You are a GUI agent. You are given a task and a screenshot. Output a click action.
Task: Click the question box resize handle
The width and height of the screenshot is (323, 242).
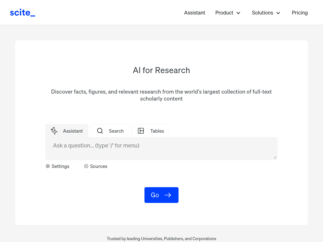(275, 157)
